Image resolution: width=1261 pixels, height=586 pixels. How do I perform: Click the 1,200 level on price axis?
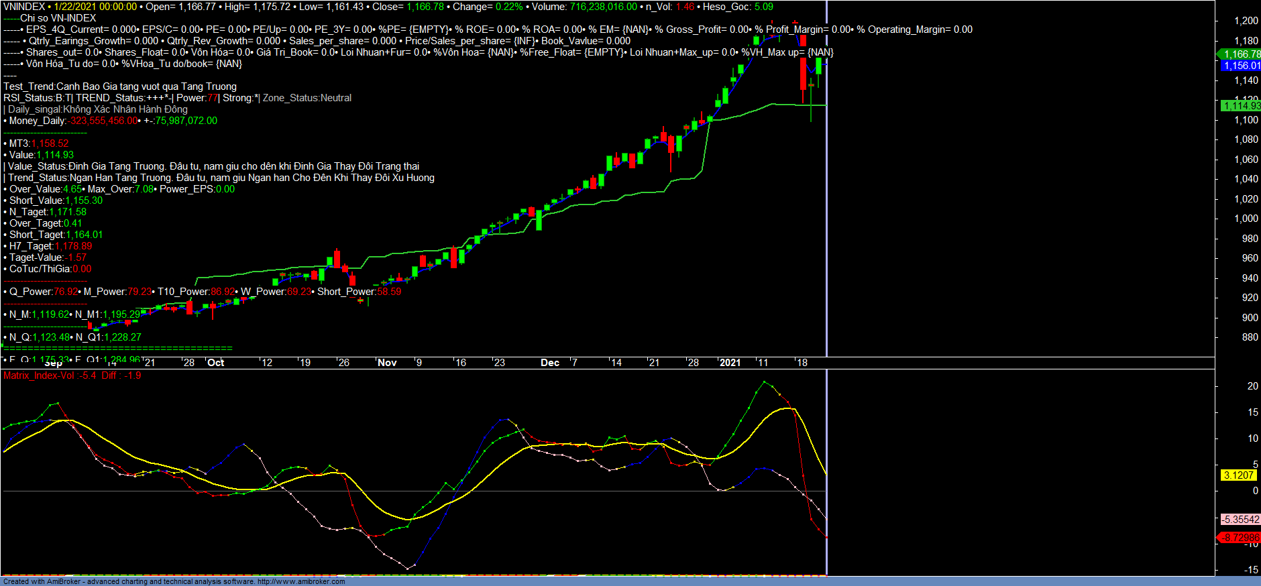pos(1246,21)
